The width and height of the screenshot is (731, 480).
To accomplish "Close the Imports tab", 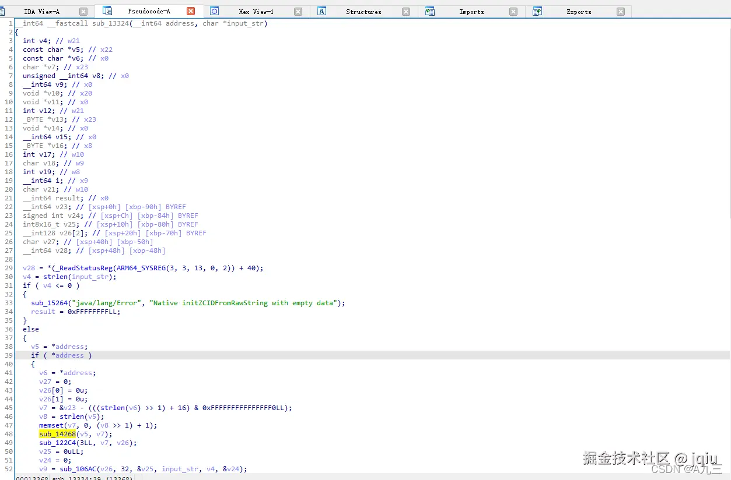I will point(513,12).
